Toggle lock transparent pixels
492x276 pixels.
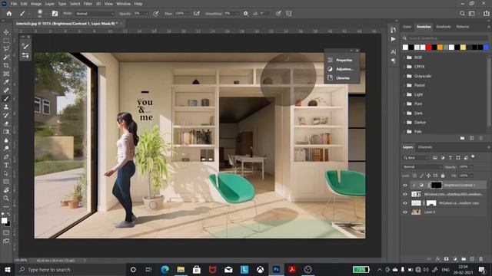(x=415, y=176)
